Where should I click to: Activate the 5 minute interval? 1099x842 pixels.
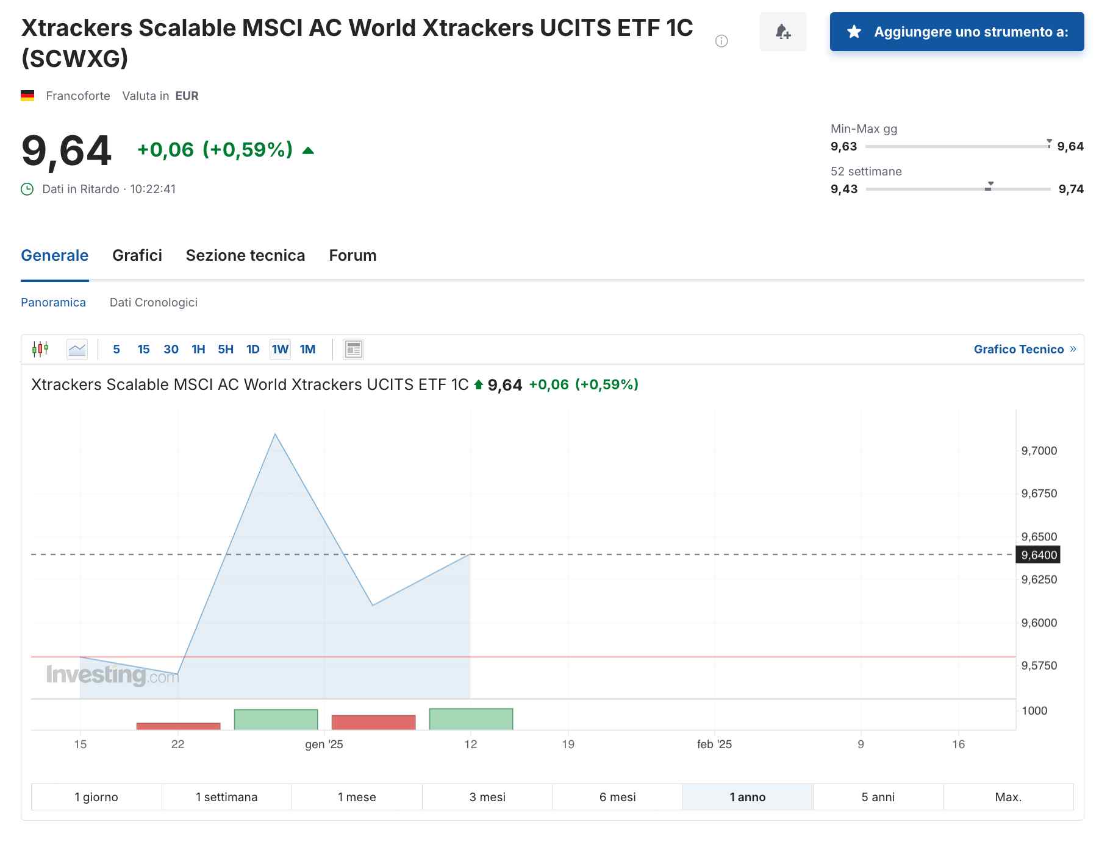(x=116, y=349)
